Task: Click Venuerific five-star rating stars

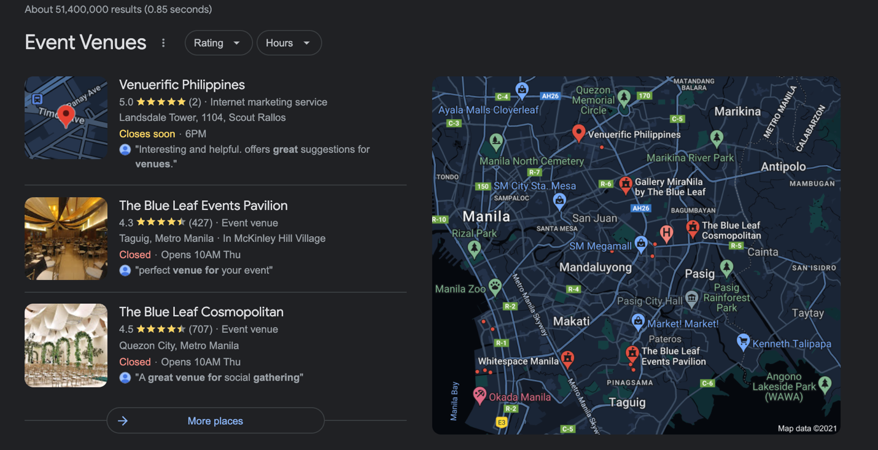Action: coord(161,102)
